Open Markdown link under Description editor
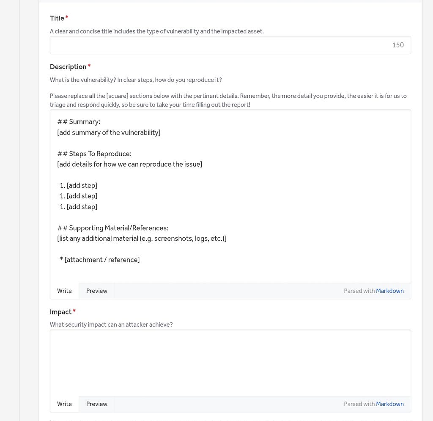Viewport: 433px width, 421px height. click(389, 291)
